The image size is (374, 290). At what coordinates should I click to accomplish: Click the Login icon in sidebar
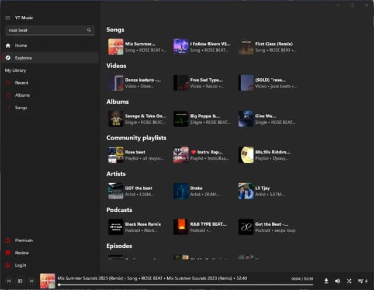pyautogui.click(x=8, y=265)
